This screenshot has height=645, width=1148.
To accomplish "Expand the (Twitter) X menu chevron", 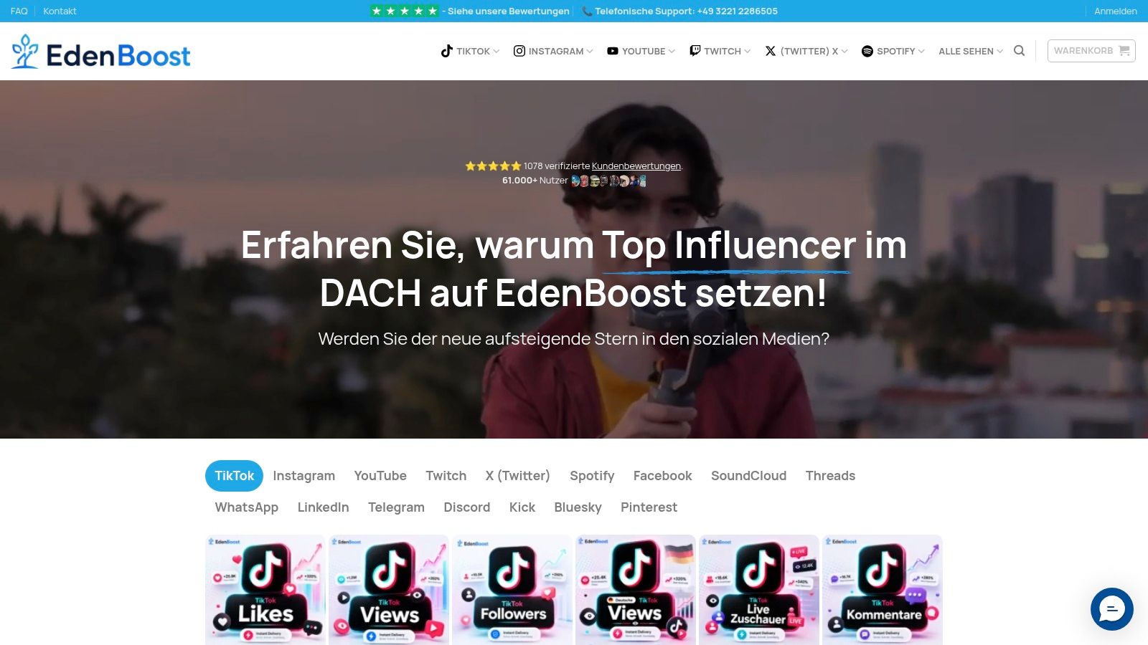I will 844,52.
